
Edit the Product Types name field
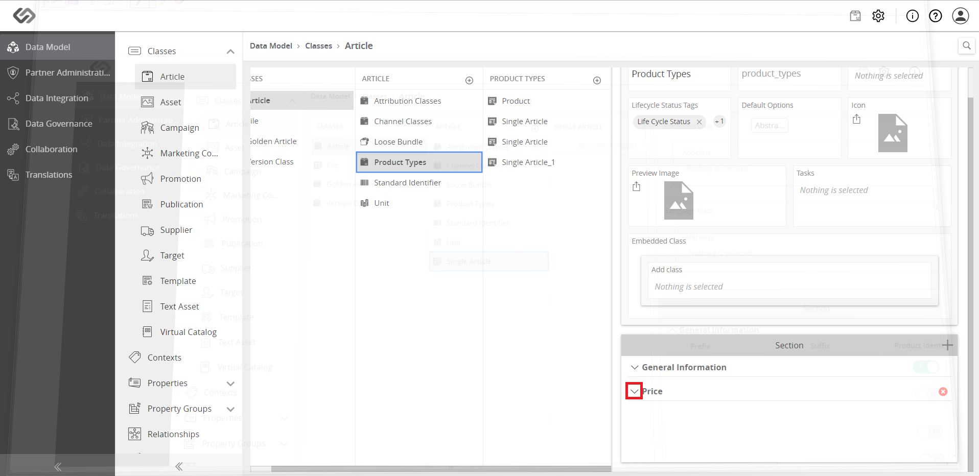click(680, 74)
